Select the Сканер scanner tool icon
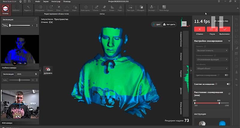The image size is (240, 128). click(x=5, y=10)
